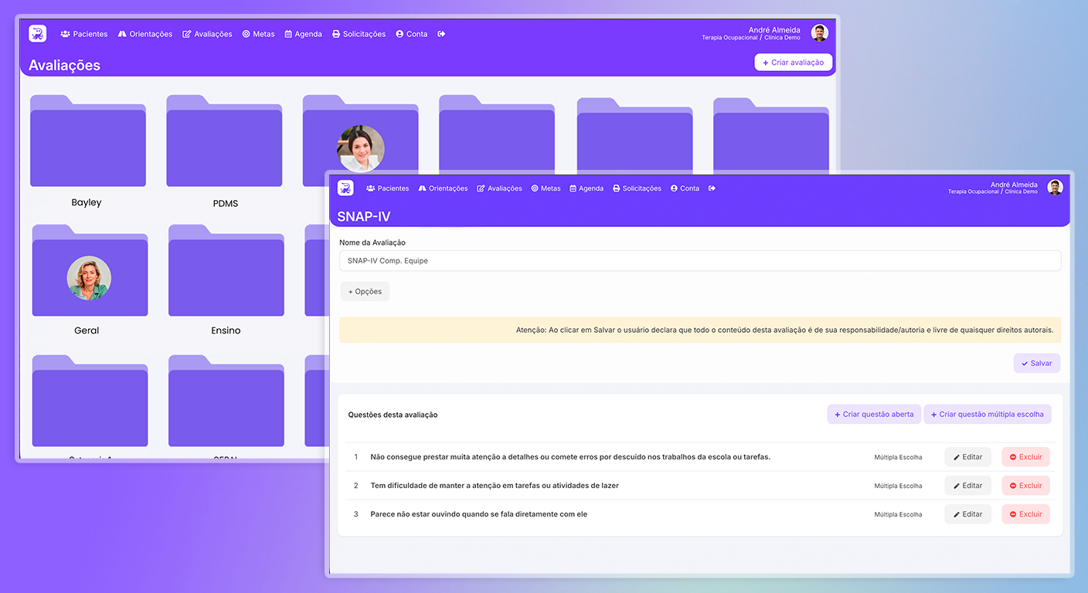The width and height of the screenshot is (1088, 593).
Task: Click the Nome da Avaliação text field
Action: (699, 261)
